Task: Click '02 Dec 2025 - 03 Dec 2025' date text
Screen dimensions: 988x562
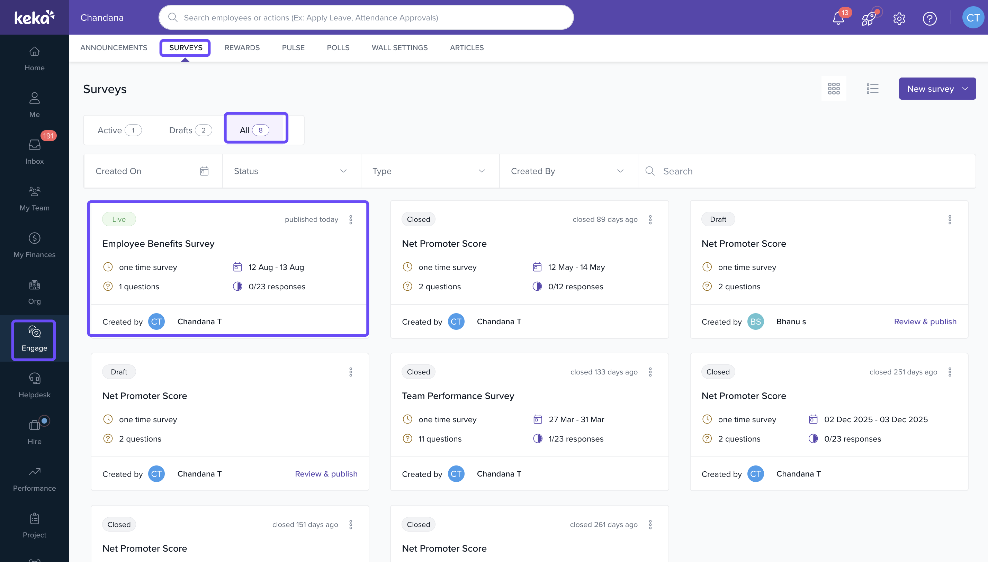Action: pos(876,419)
